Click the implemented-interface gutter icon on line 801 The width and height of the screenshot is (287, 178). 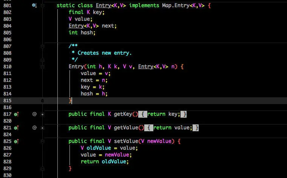click(34, 6)
